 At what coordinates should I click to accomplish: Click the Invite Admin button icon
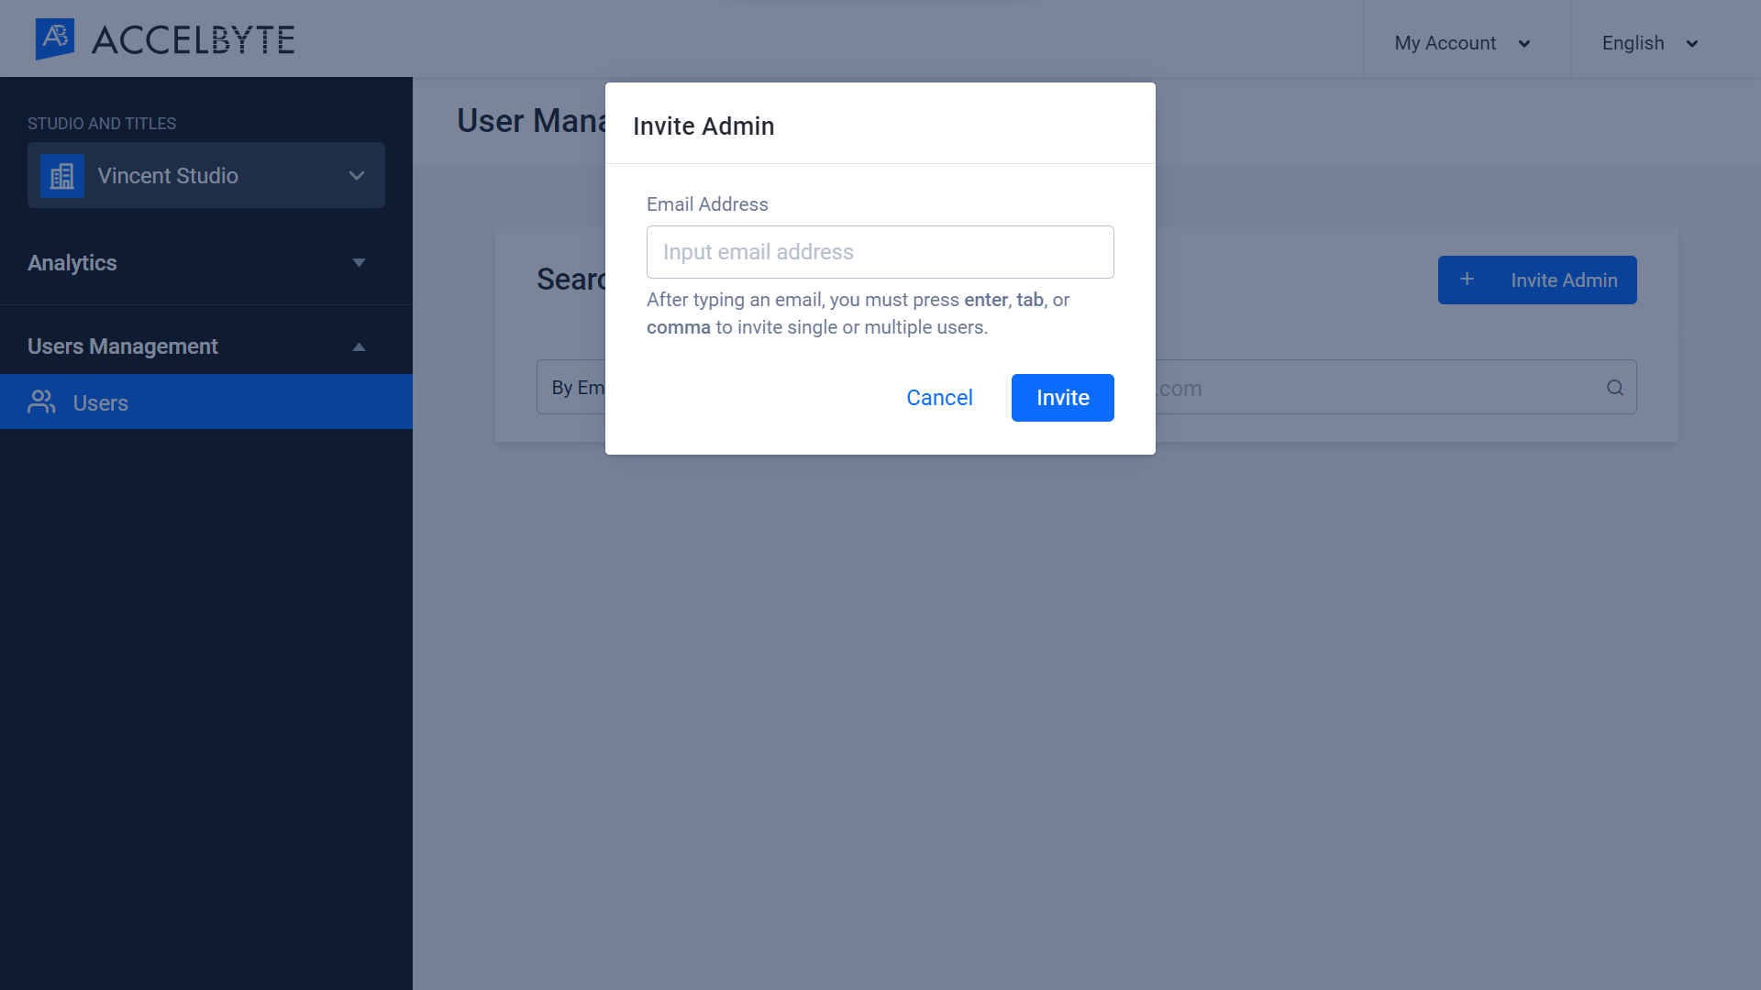pos(1466,280)
